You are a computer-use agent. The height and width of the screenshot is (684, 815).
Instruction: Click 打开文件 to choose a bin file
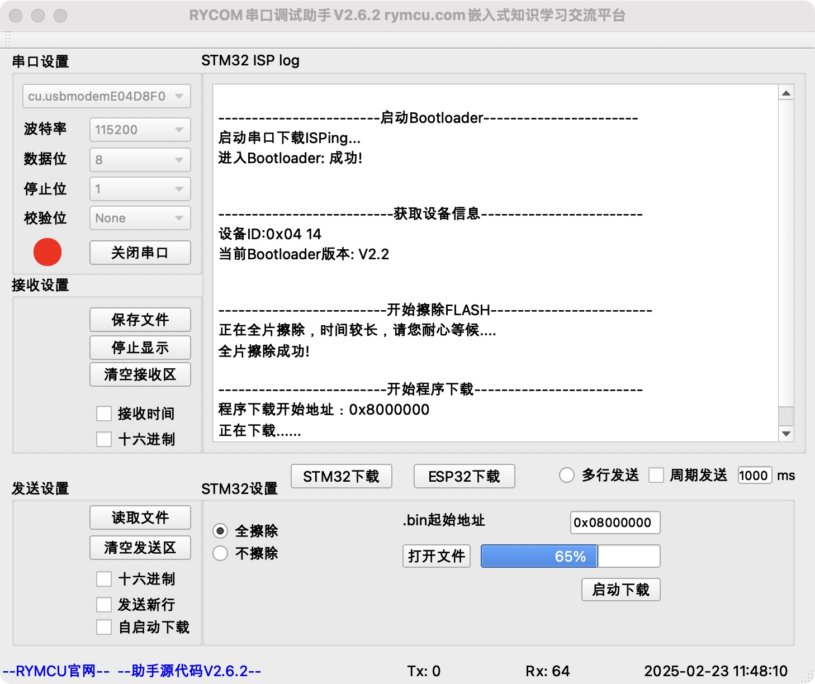pyautogui.click(x=436, y=556)
